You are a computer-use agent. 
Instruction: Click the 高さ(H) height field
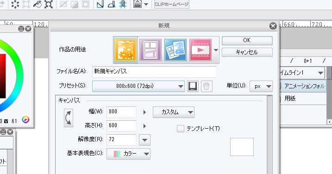pos(121,126)
